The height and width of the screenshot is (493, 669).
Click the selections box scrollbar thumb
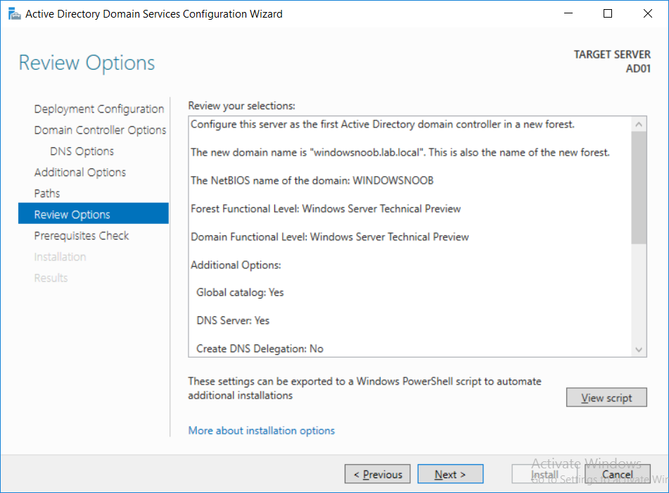(639, 187)
